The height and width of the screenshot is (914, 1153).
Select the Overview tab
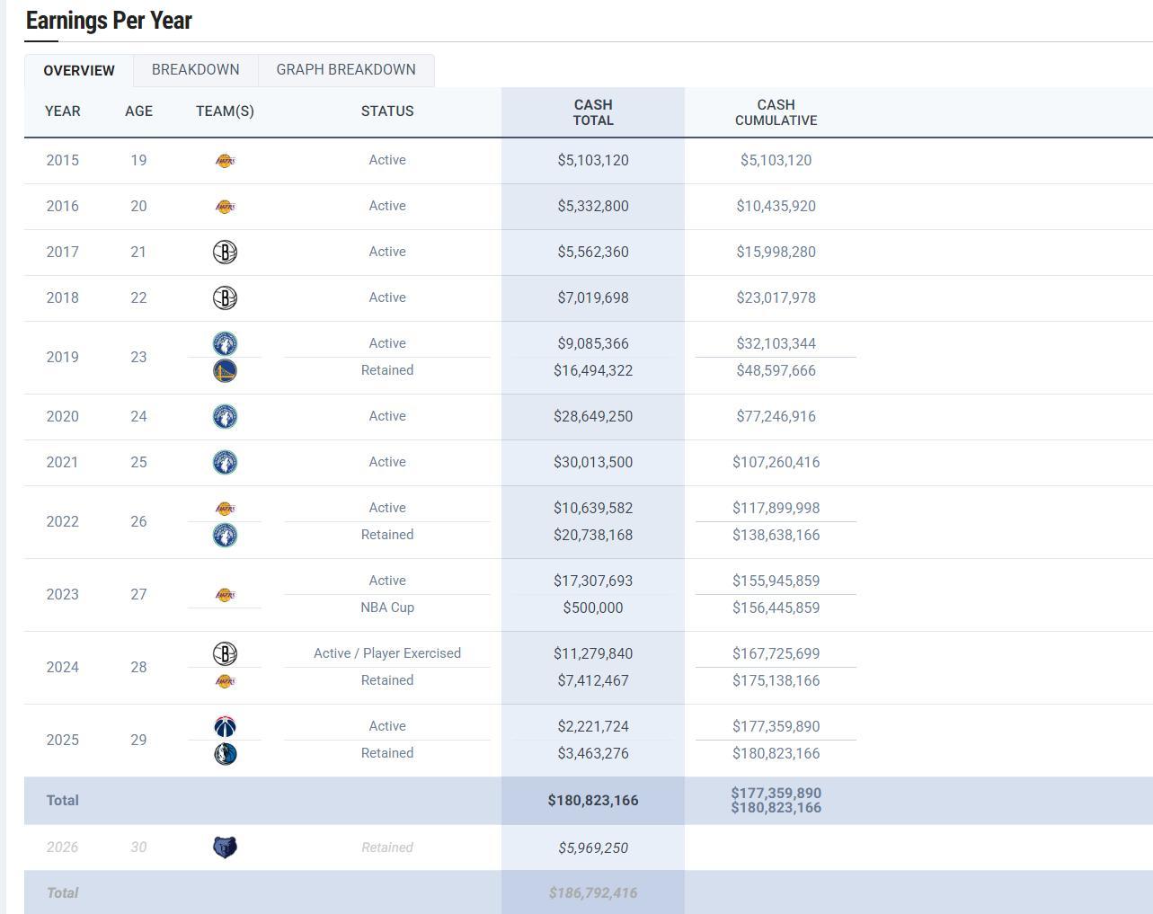[x=79, y=70]
